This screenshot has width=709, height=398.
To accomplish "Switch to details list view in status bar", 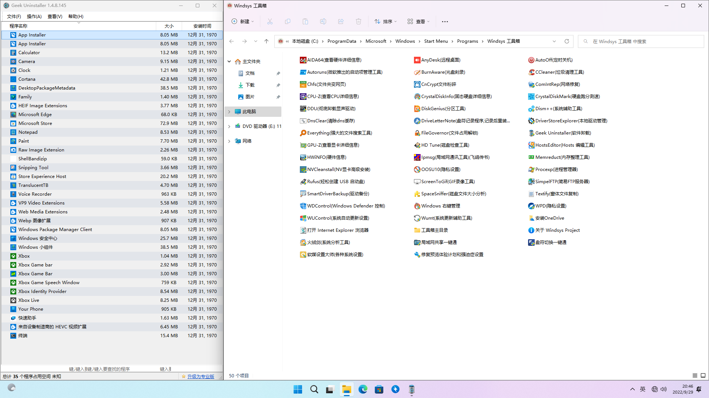I will point(695,376).
